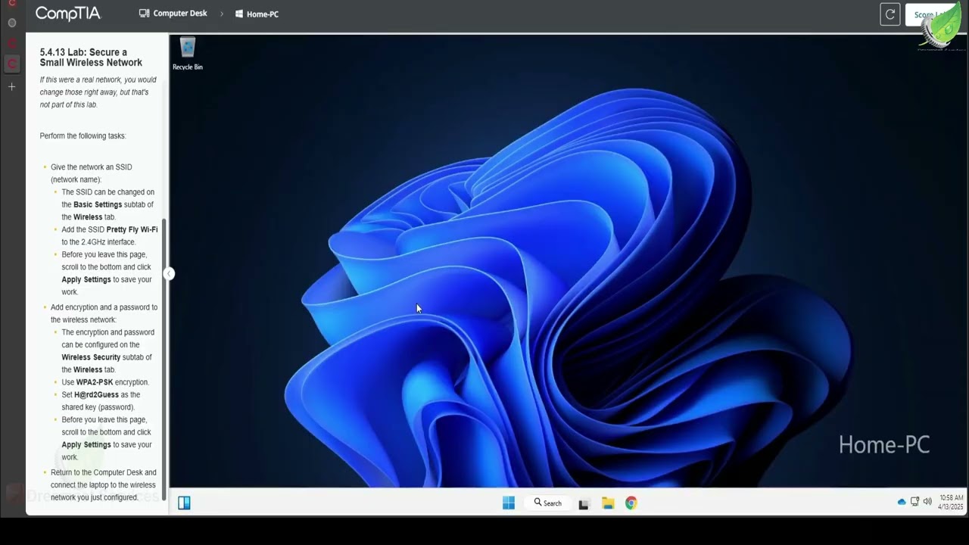Viewport: 969px width, 545px height.
Task: Click the taskbar Search box
Action: tap(547, 503)
